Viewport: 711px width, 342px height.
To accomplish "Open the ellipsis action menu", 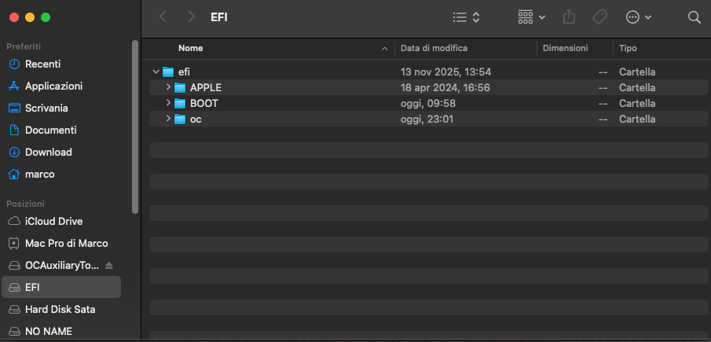I will [638, 17].
